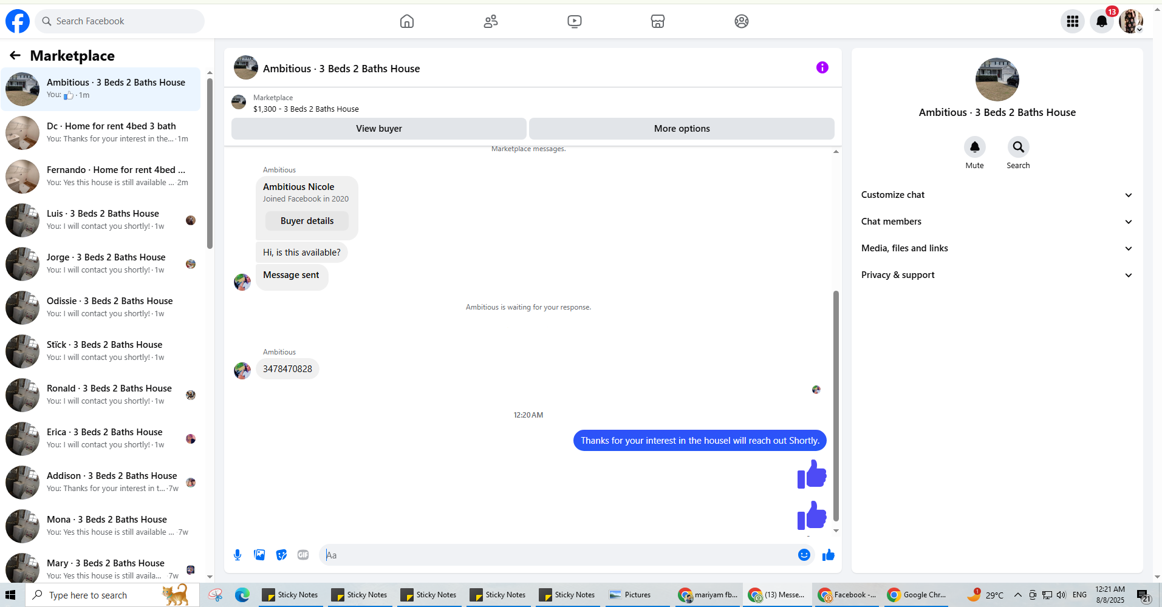The height and width of the screenshot is (607, 1162).
Task: Open the Erica 3 Beds 2 Baths conversation
Action: click(x=101, y=439)
